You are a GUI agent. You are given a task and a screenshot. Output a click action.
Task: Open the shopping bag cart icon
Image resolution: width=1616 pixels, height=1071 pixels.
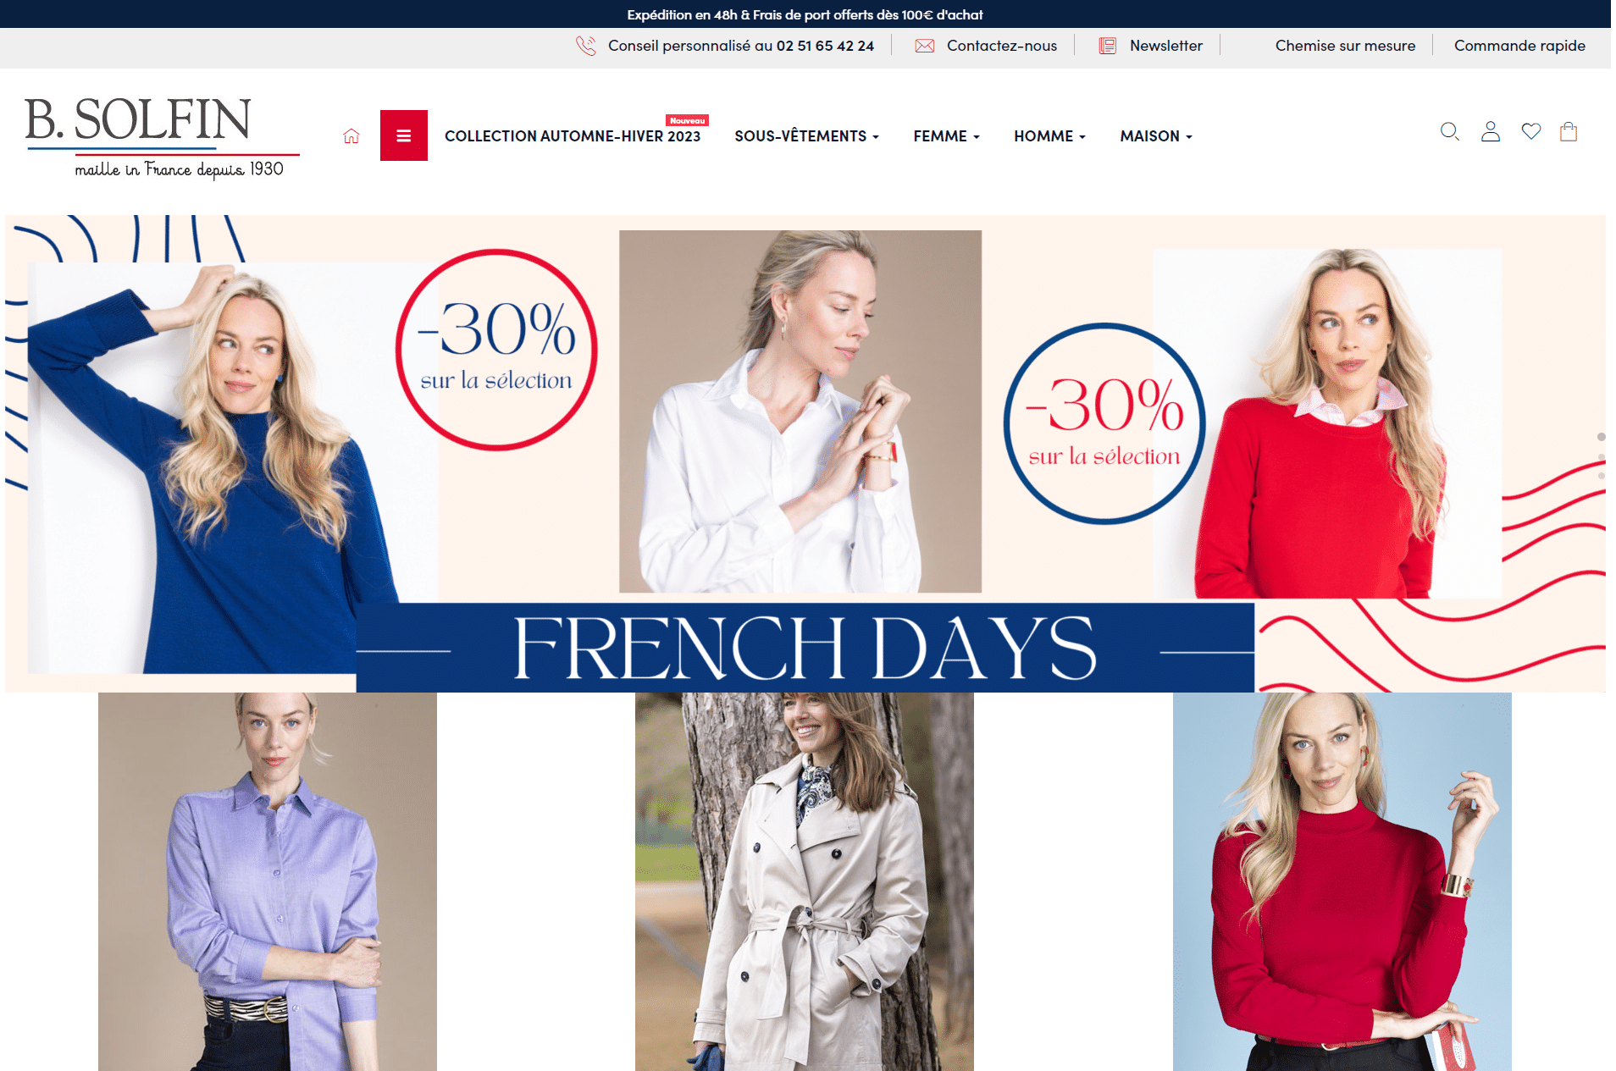tap(1569, 131)
